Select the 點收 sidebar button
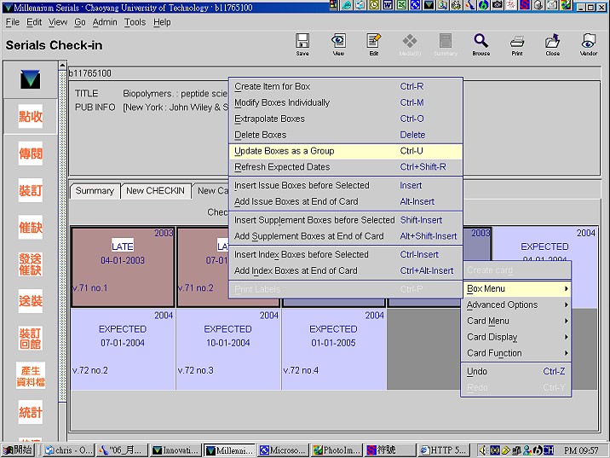Image resolution: width=610 pixels, height=458 pixels. 31,118
